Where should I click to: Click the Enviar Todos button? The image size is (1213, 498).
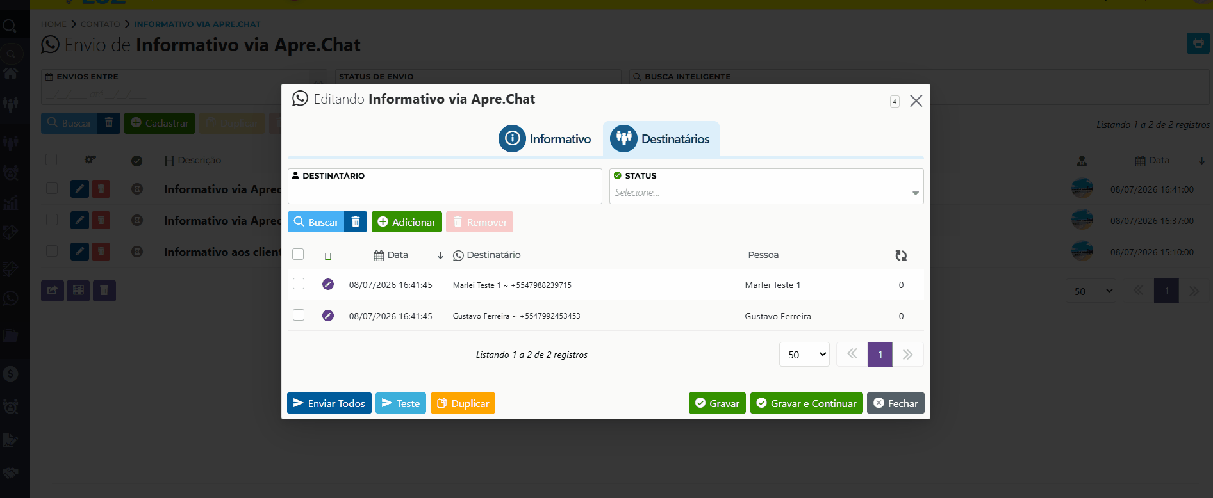point(329,403)
